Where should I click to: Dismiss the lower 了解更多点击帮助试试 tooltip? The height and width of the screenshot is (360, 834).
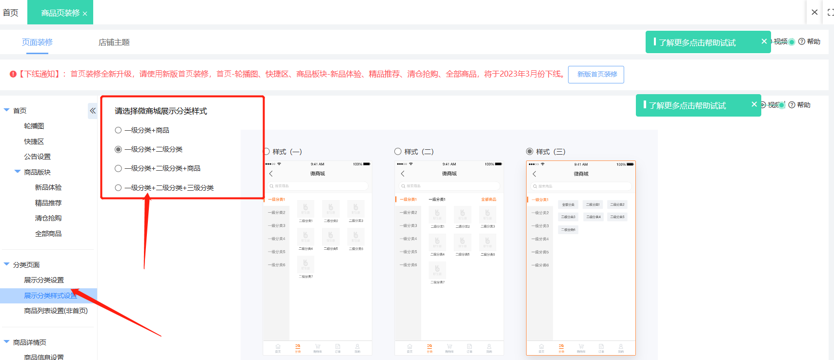click(x=754, y=104)
